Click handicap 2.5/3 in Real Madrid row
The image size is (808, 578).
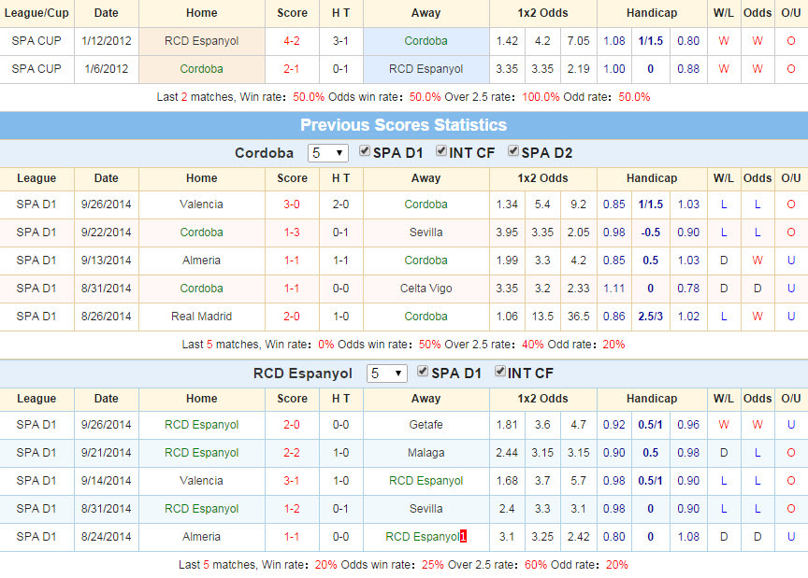[x=650, y=317]
